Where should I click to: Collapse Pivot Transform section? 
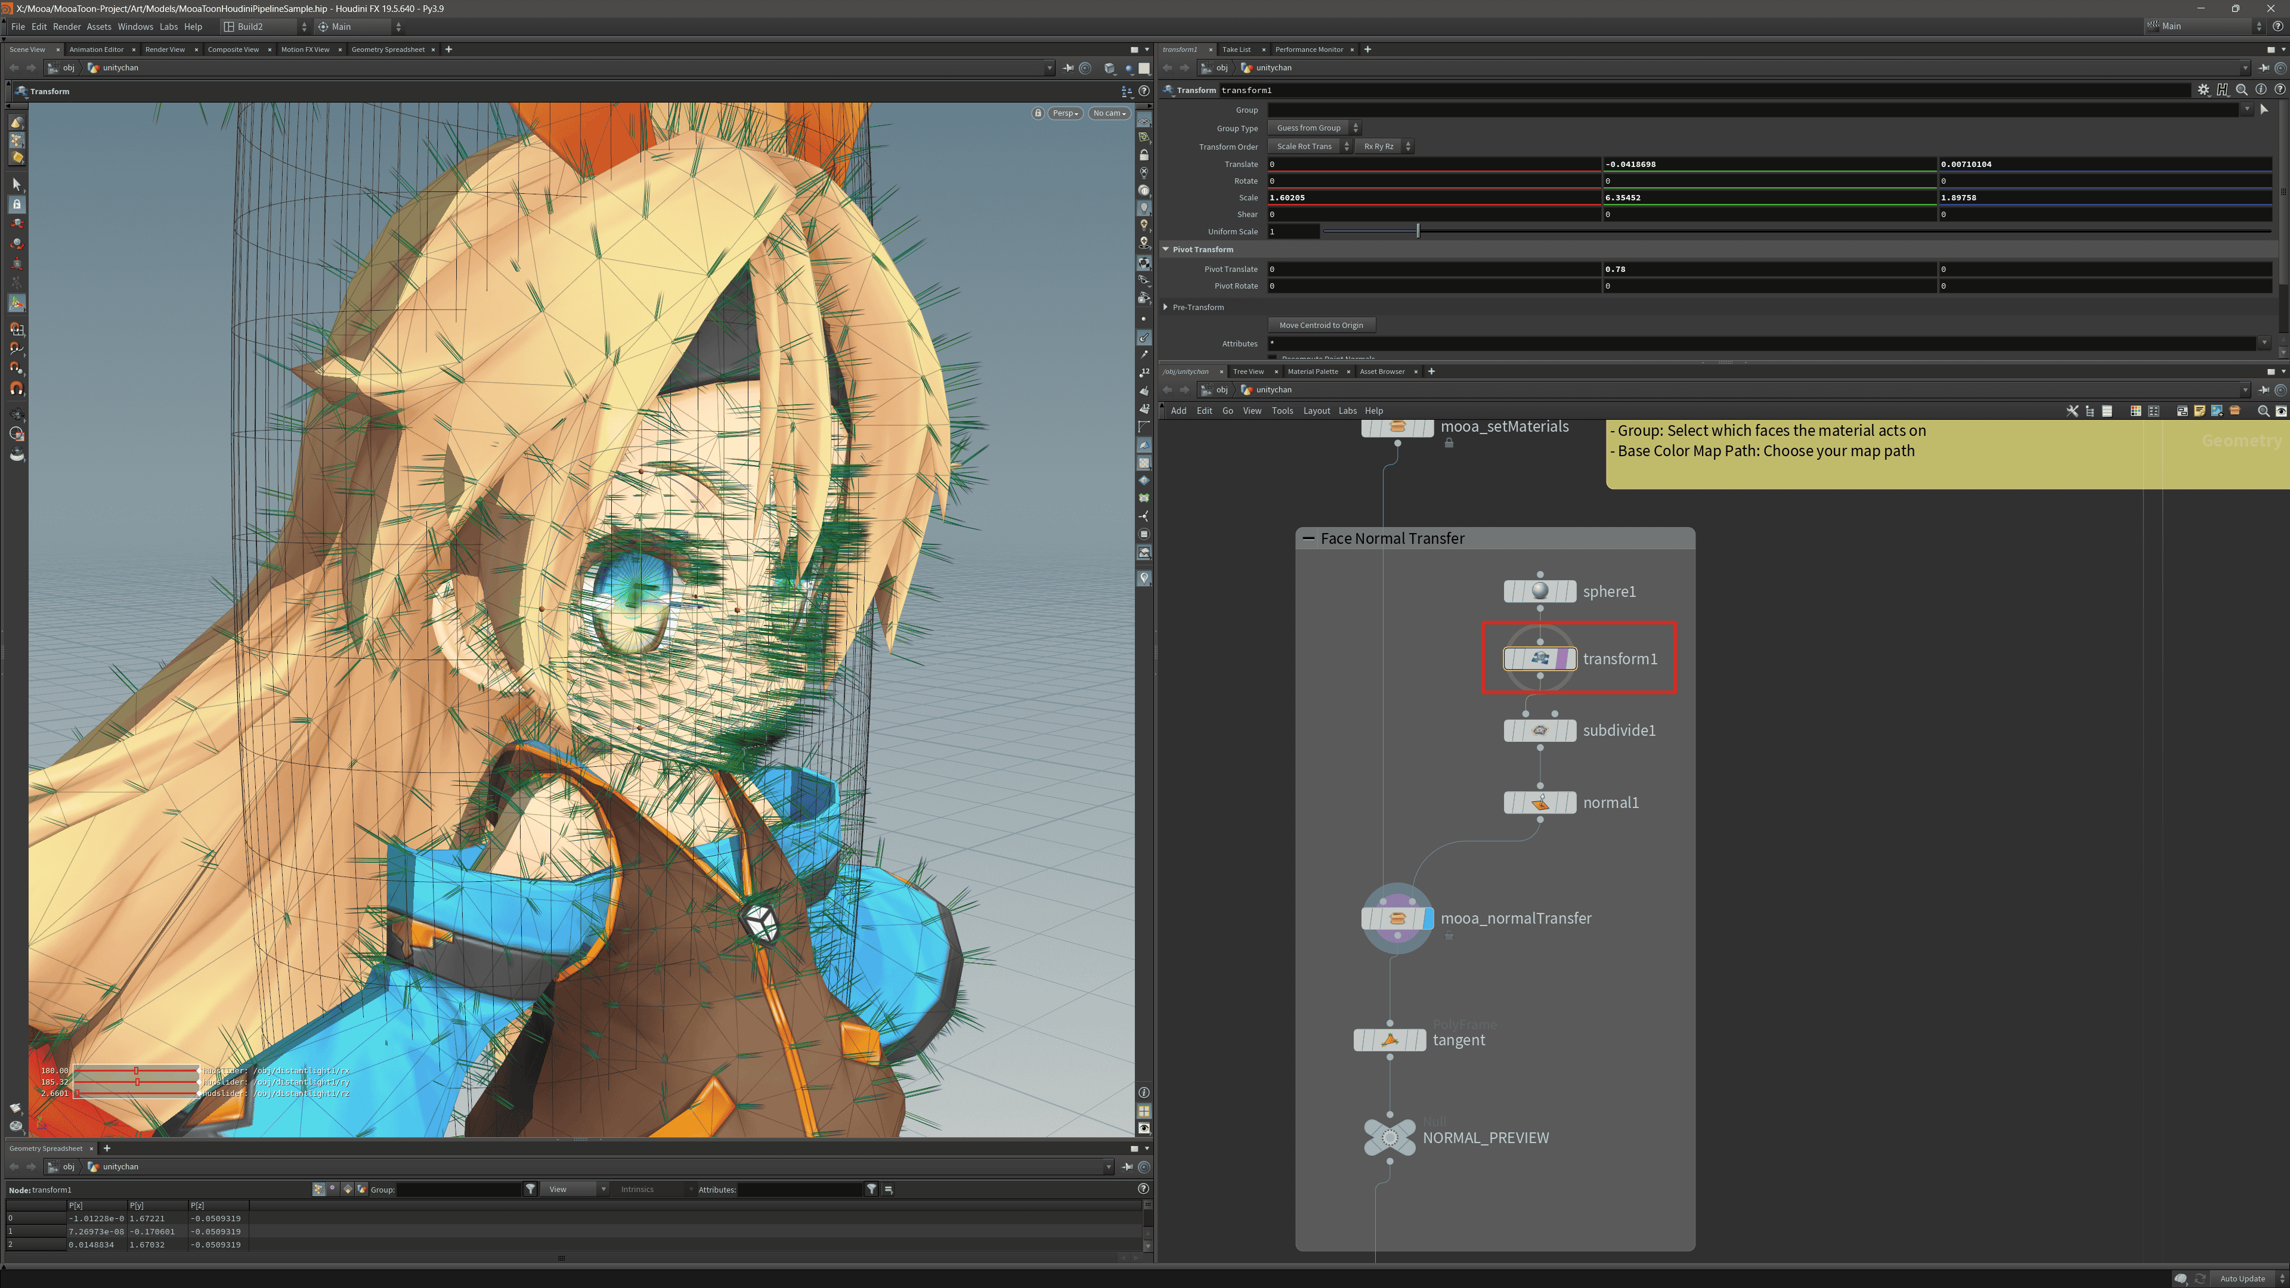click(x=1165, y=250)
